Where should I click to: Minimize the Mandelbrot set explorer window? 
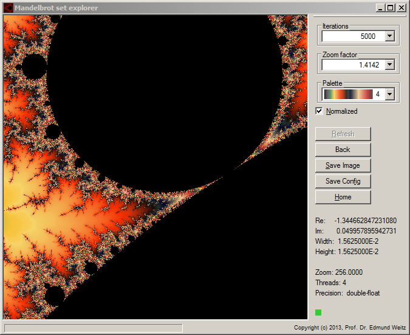tap(380, 8)
